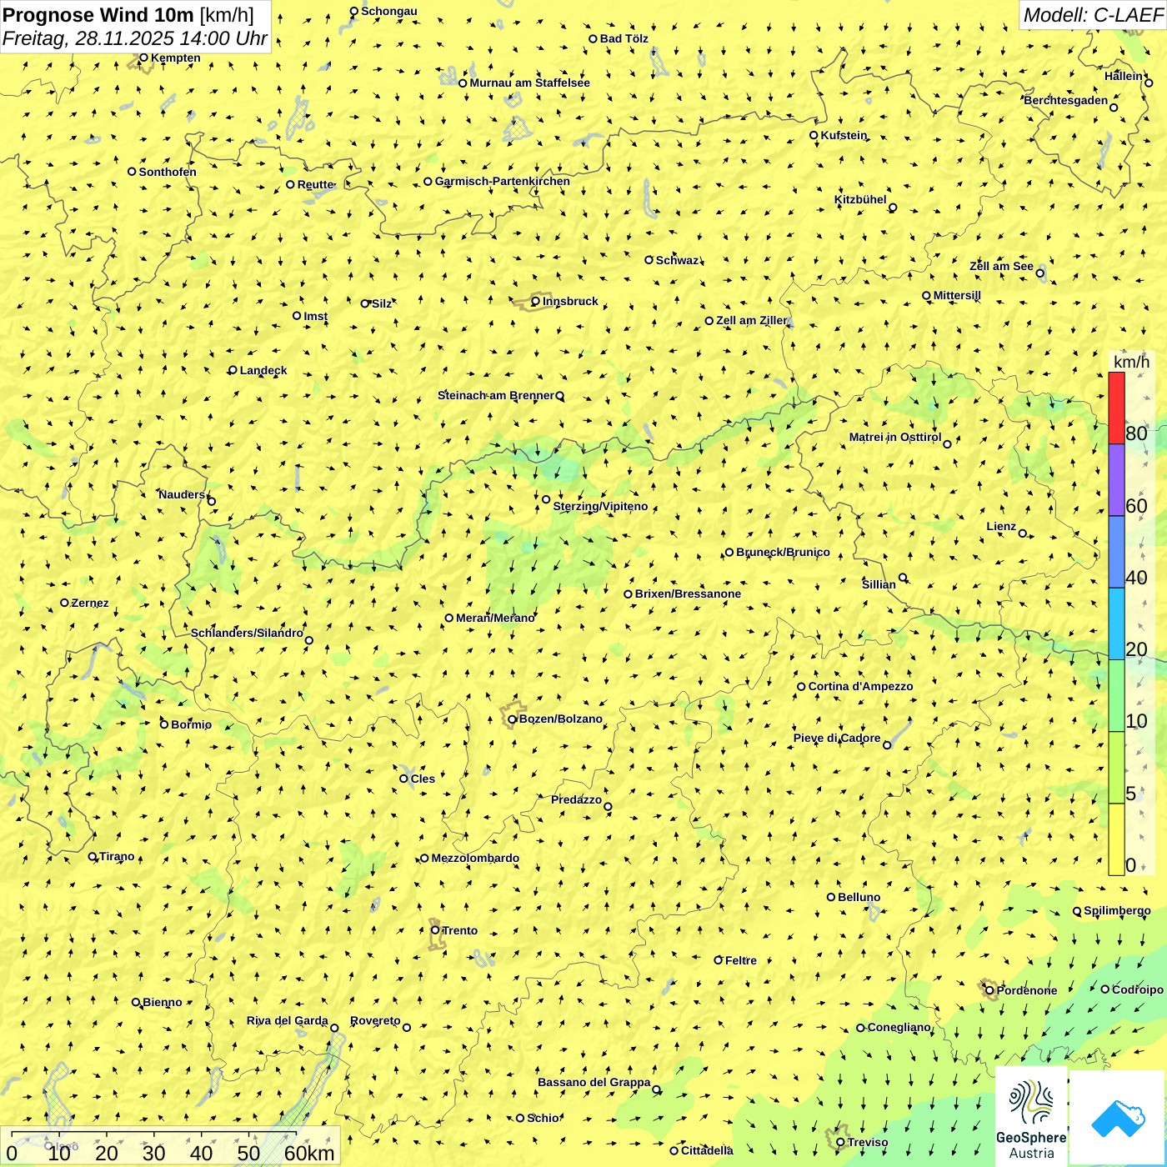Click the Murnau am Staffelsee label

[x=530, y=83]
